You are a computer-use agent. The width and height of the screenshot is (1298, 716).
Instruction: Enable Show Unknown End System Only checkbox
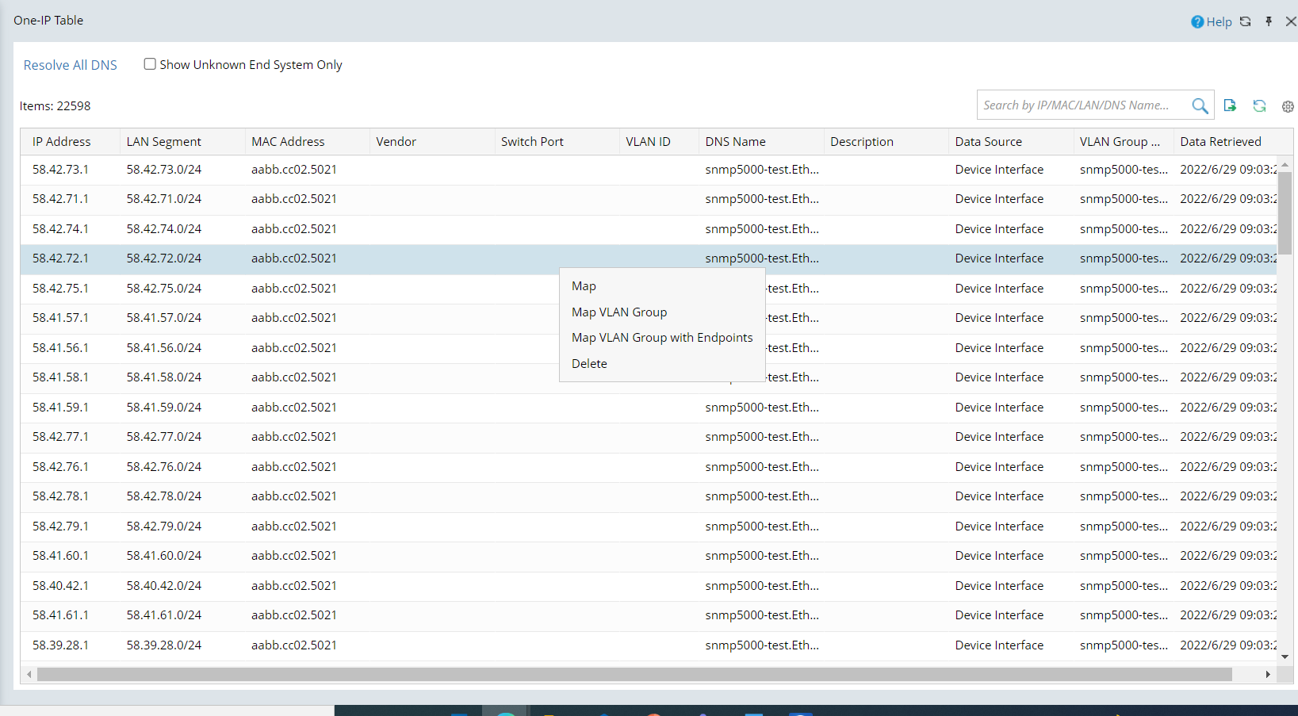(150, 64)
